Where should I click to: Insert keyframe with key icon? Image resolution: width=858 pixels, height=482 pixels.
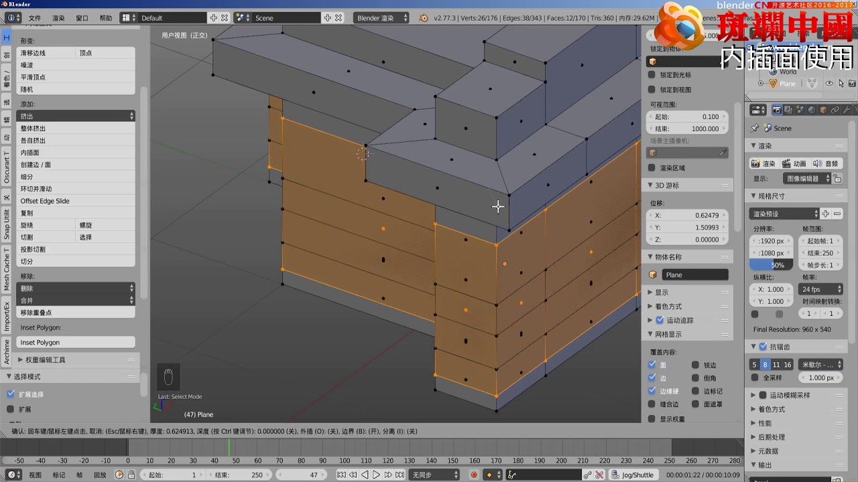pyautogui.click(x=588, y=475)
